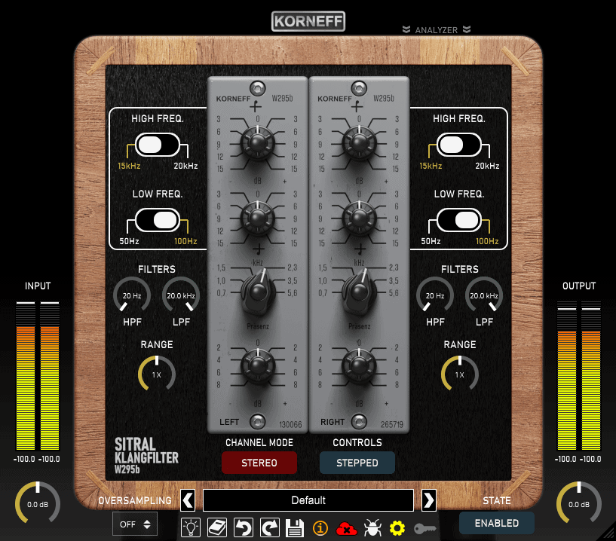Click LEFT module high shelf gain knob
The height and width of the screenshot is (541, 616).
(257, 142)
